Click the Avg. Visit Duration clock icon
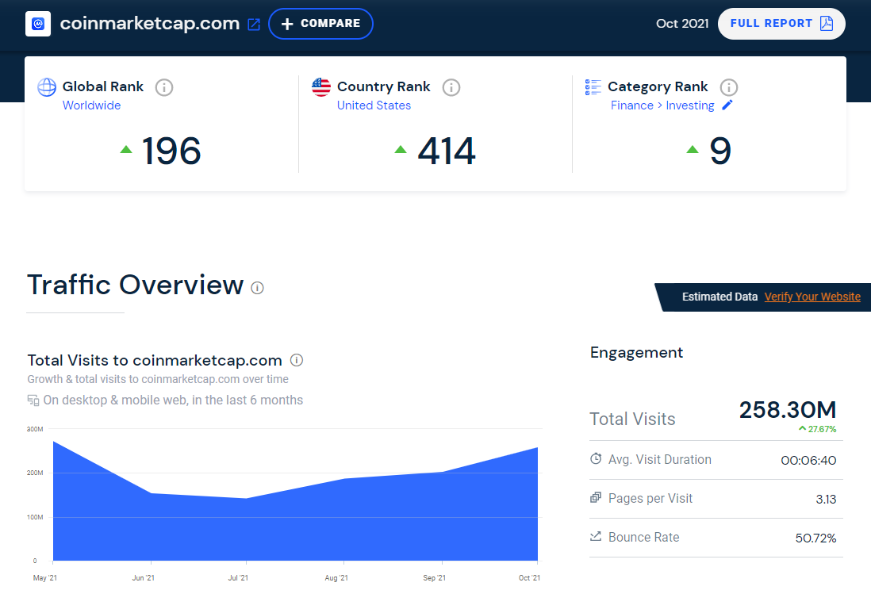Image resolution: width=871 pixels, height=590 pixels. point(596,459)
